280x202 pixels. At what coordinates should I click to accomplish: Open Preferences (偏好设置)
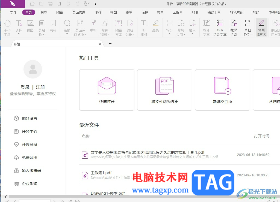click(25, 118)
